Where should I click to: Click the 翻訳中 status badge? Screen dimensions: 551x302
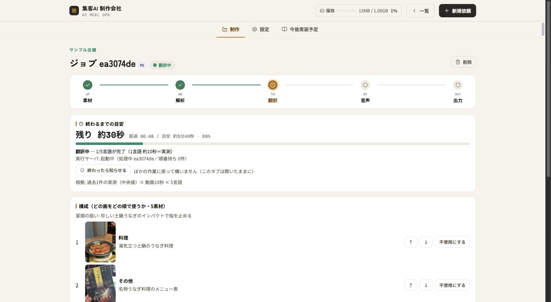click(x=162, y=65)
